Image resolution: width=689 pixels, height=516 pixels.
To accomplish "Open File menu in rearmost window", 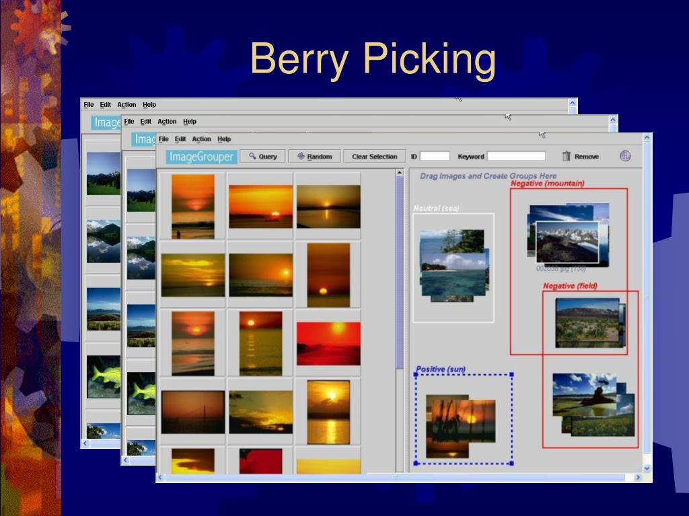I will [88, 105].
